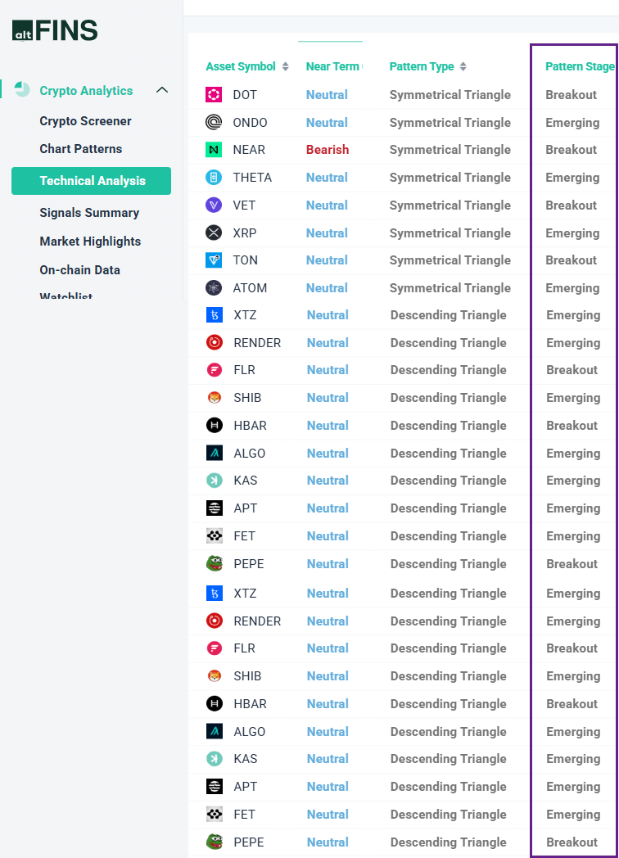This screenshot has height=858, width=619.
Task: Click the XRP coin icon
Action: pos(214,233)
